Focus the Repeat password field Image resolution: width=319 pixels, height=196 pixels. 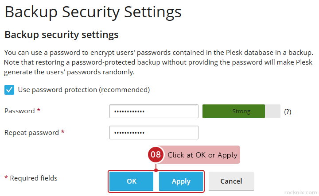click(x=154, y=133)
